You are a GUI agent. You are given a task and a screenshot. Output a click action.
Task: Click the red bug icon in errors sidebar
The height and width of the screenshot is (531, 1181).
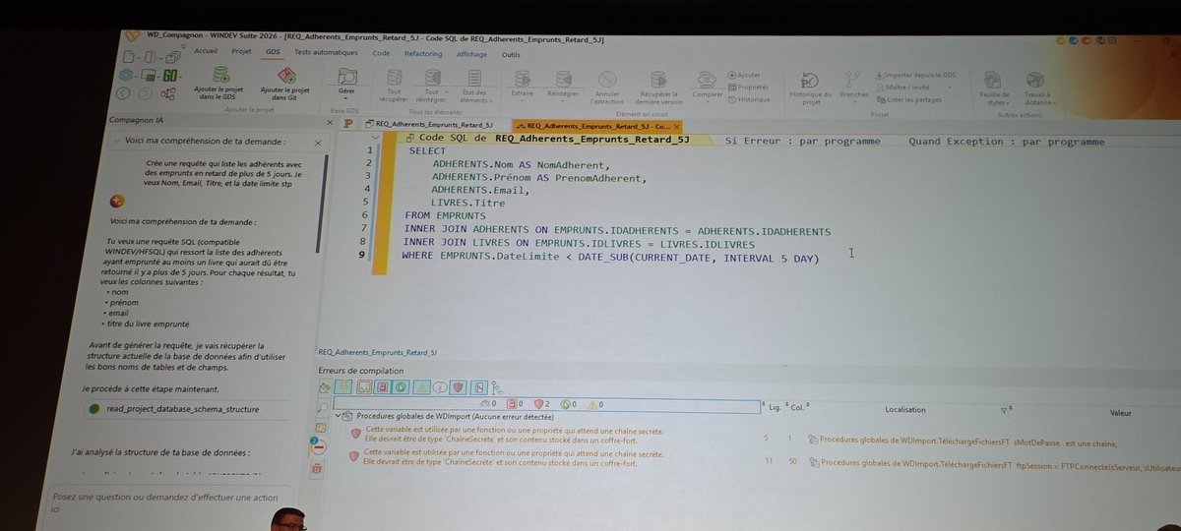[x=316, y=469]
